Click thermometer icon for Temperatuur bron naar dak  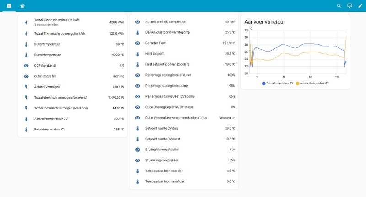click(x=137, y=171)
